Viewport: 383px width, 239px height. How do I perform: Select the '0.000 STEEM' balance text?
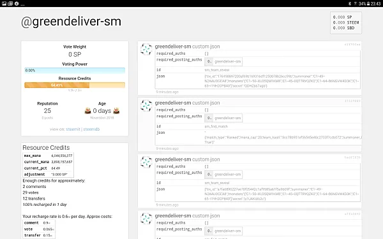346,22
